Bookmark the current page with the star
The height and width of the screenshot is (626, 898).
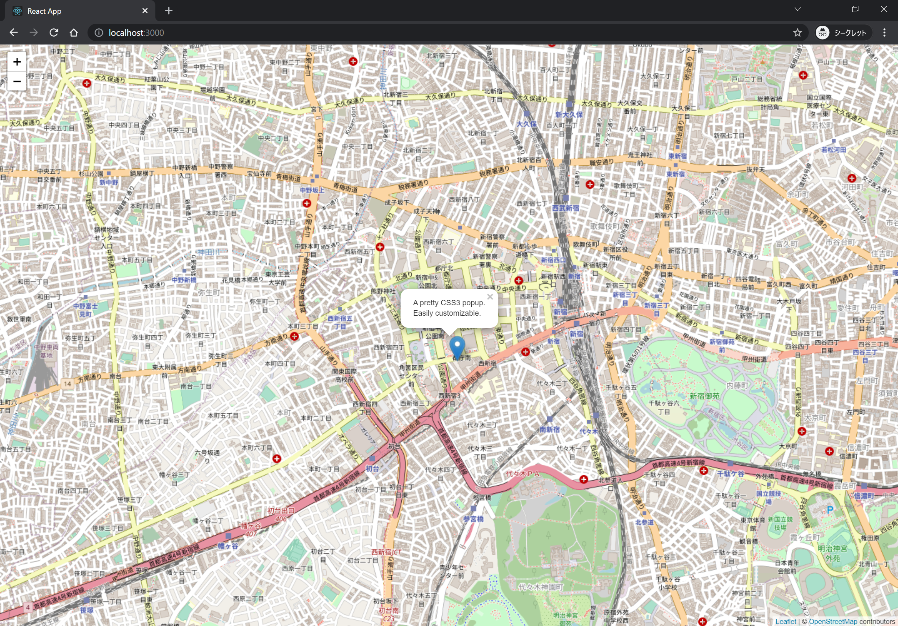point(798,32)
